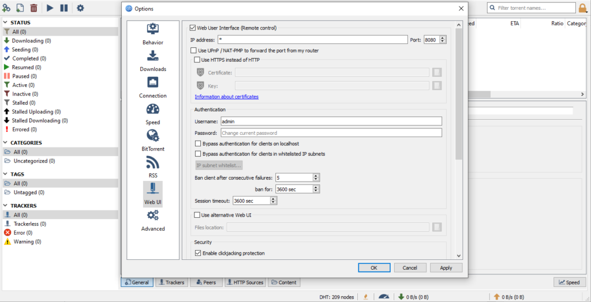Check bypass authentication for whitelisted subnets
Viewport: 591px width, 302px height.
[x=198, y=154]
